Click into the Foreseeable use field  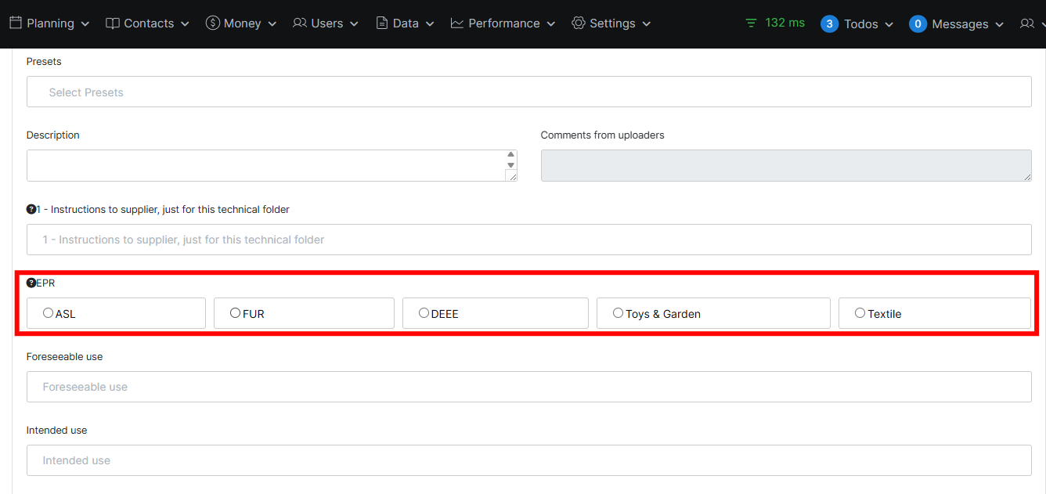[528, 387]
